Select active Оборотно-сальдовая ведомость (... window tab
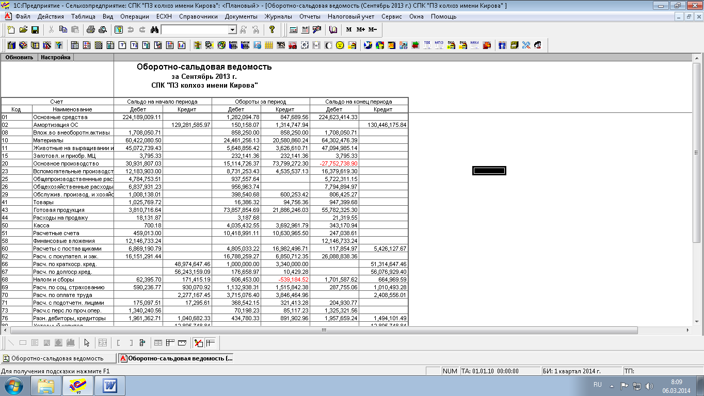This screenshot has width=704, height=396. tap(176, 358)
